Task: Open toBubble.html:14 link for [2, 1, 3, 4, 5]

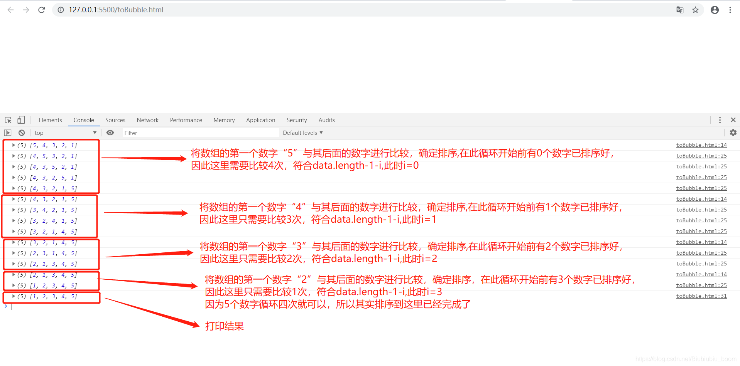Action: pos(701,275)
